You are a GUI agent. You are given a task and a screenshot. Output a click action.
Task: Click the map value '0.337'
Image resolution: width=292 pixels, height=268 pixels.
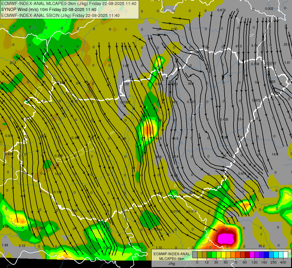[191, 102]
